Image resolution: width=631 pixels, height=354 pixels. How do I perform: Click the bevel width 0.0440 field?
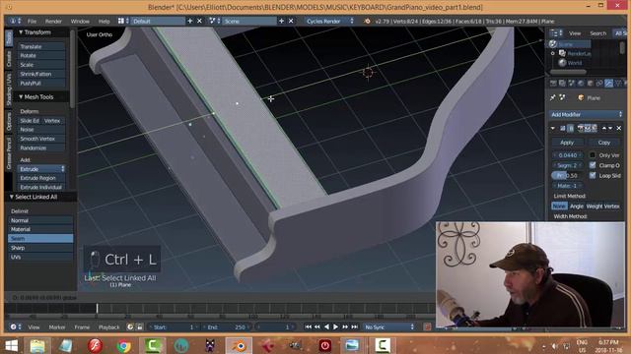coord(568,155)
